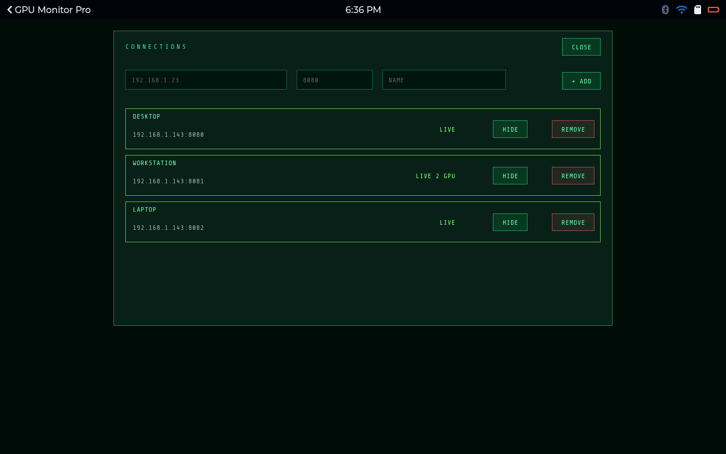This screenshot has width=726, height=454.
Task: Open the Wi-Fi status icon
Action: click(x=682, y=10)
